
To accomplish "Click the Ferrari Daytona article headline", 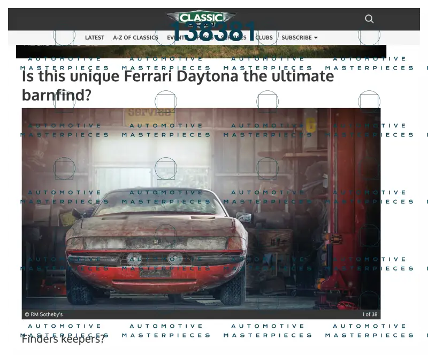I will point(178,86).
